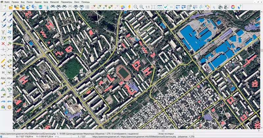Click the open folder icon

tap(11, 7)
